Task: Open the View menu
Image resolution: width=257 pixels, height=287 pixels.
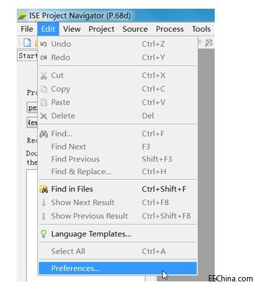Action: point(72,29)
